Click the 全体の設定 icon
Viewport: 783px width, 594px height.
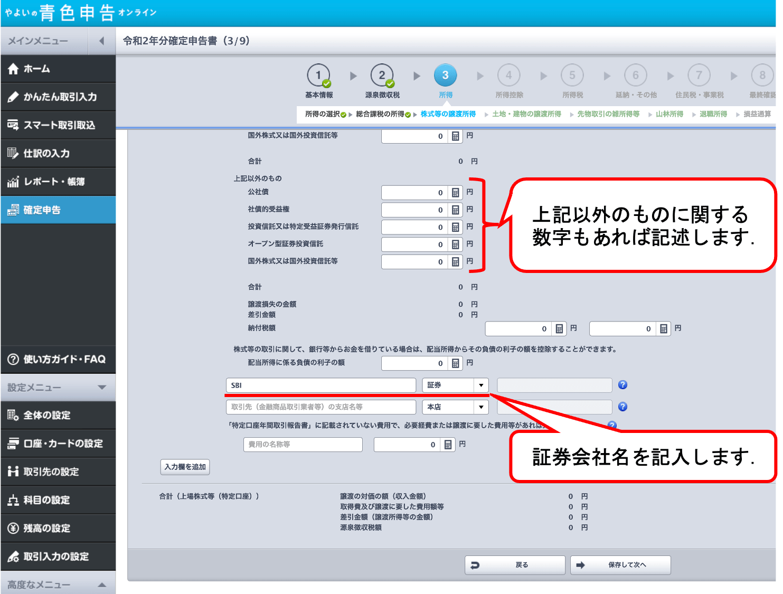click(13, 416)
